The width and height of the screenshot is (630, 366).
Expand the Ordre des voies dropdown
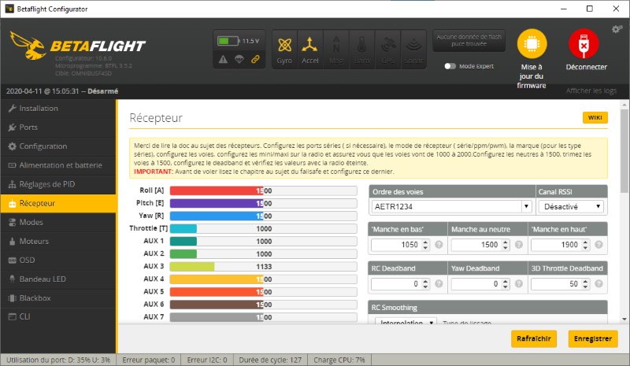pos(450,206)
